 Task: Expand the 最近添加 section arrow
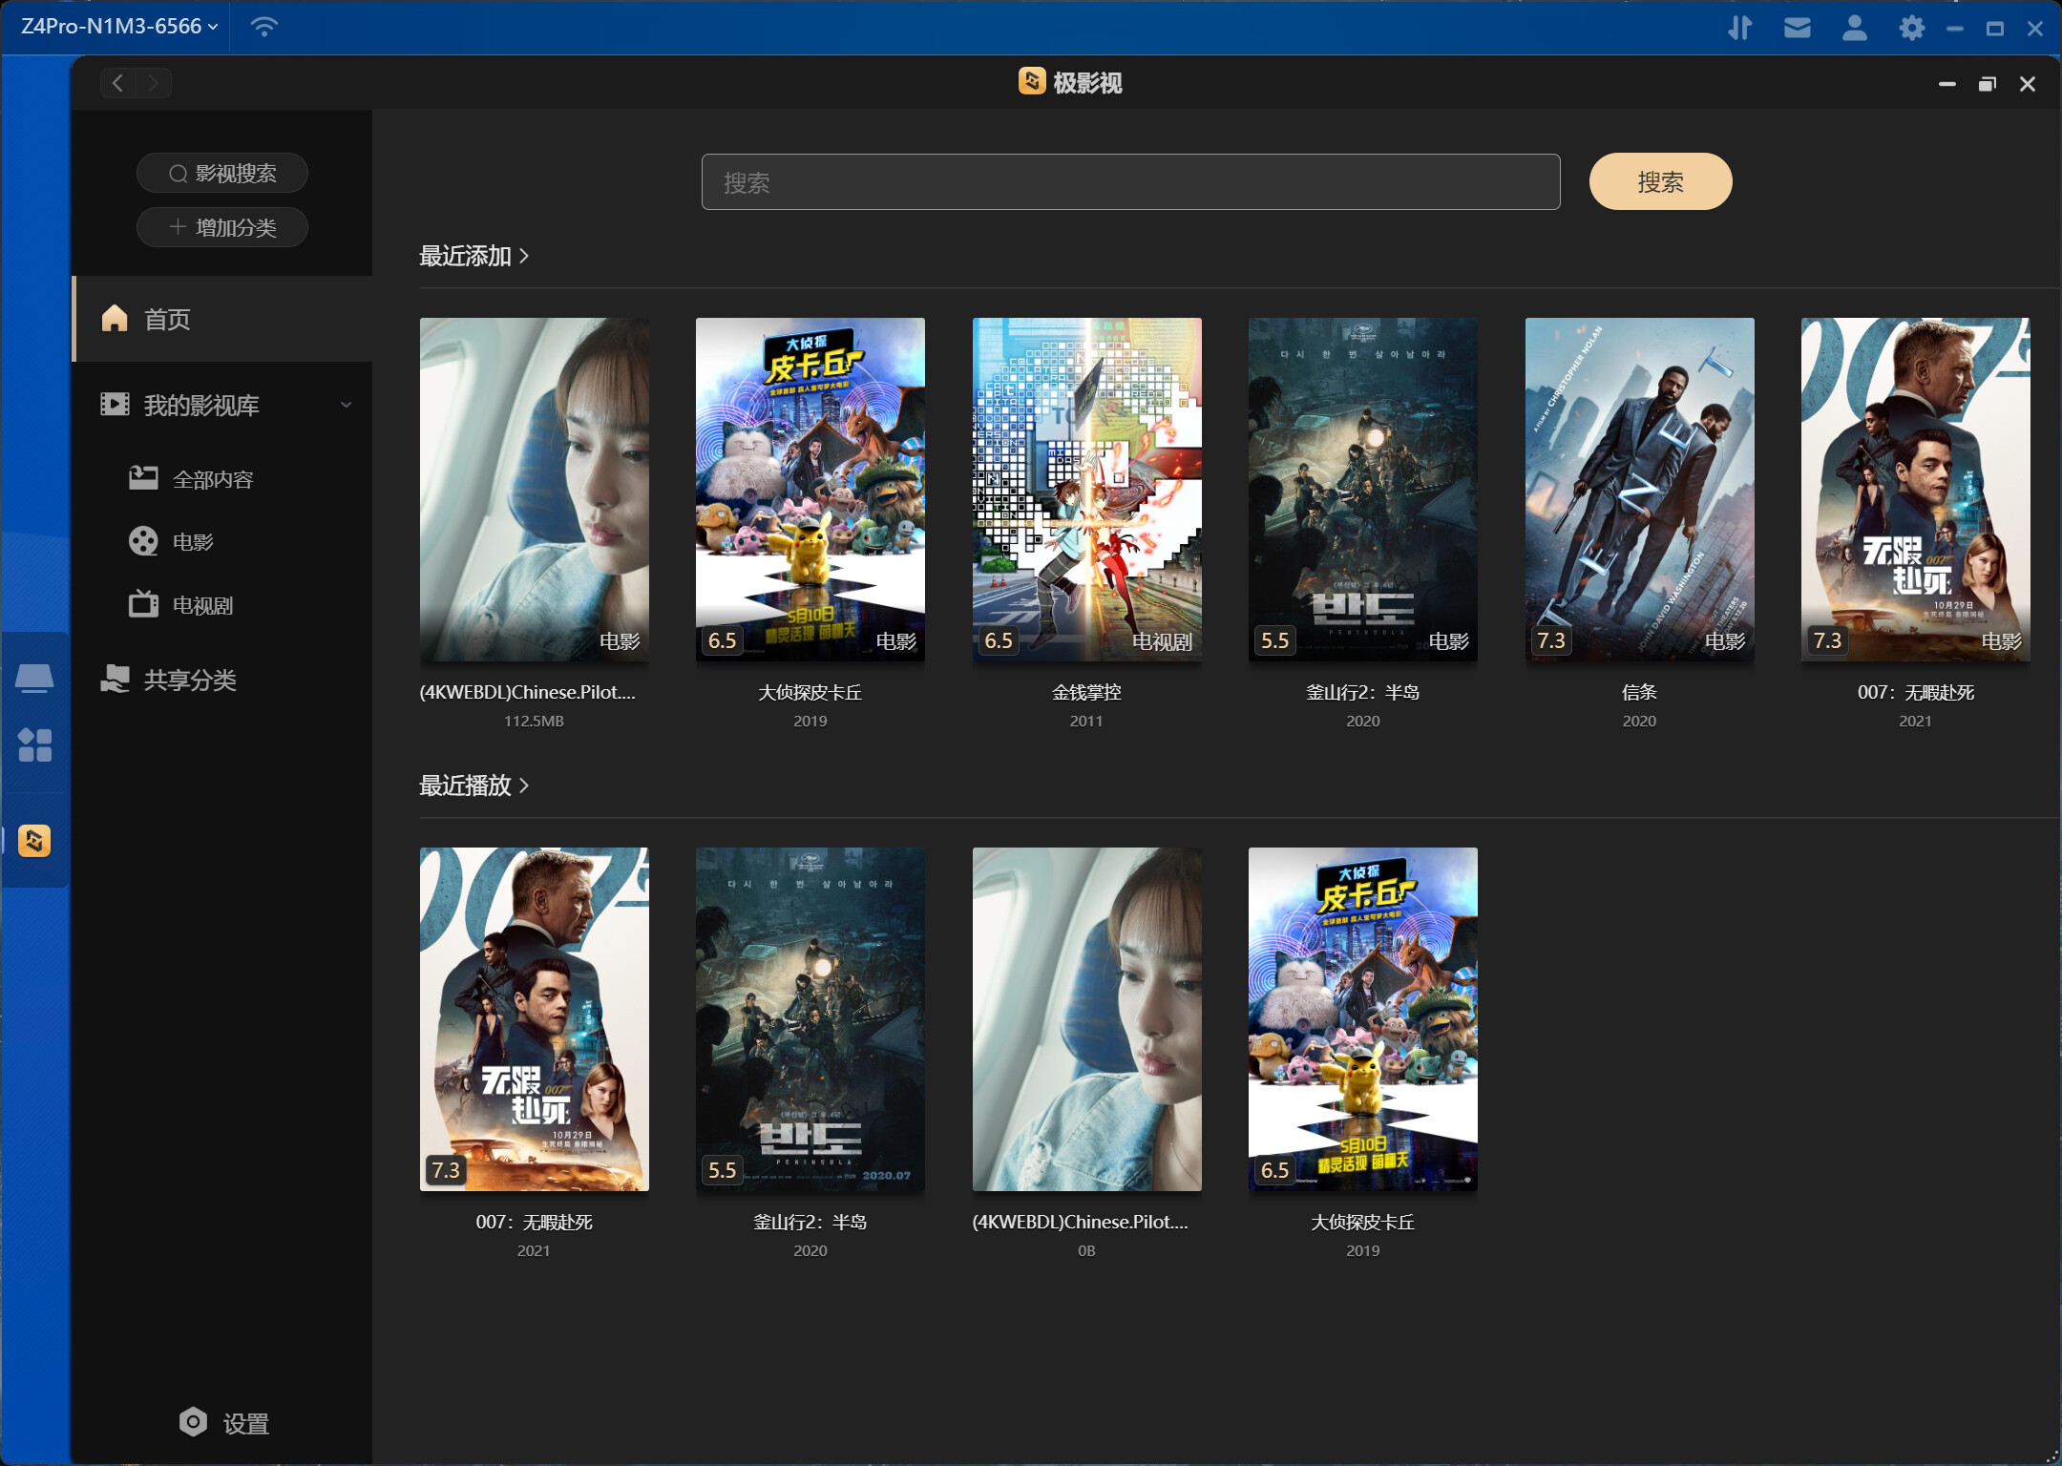pos(524,256)
